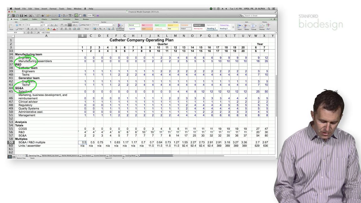The height and width of the screenshot is (203, 361).
Task: Select cell B59 showing 0.5
Action: click(82, 142)
